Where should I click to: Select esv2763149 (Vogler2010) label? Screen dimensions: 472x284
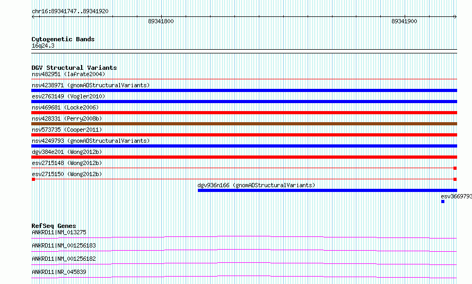tap(68, 96)
